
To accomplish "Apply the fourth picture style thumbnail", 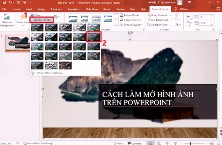I will coord(108,19).
